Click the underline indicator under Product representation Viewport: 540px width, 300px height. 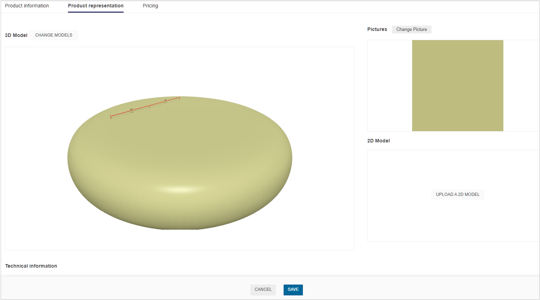click(95, 12)
